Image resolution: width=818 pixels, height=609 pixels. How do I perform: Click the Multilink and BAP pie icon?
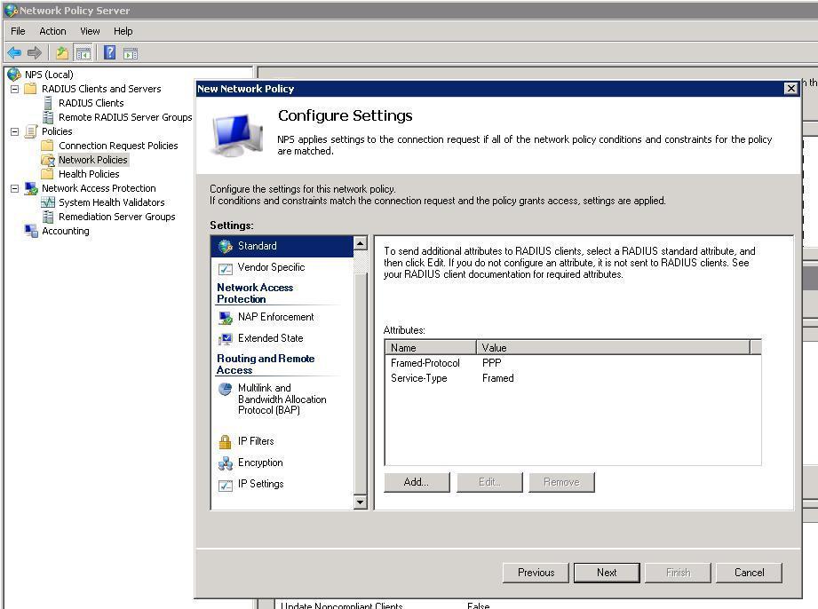(x=225, y=389)
